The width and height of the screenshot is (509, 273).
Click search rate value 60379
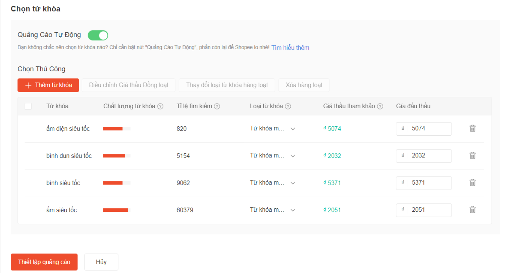(185, 210)
